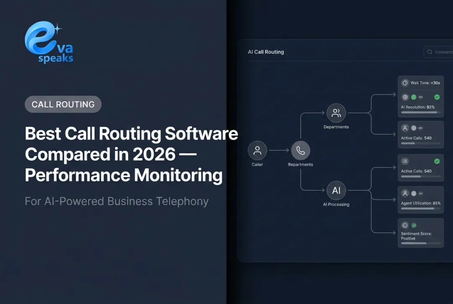Click the Repartments label text

(x=300, y=164)
